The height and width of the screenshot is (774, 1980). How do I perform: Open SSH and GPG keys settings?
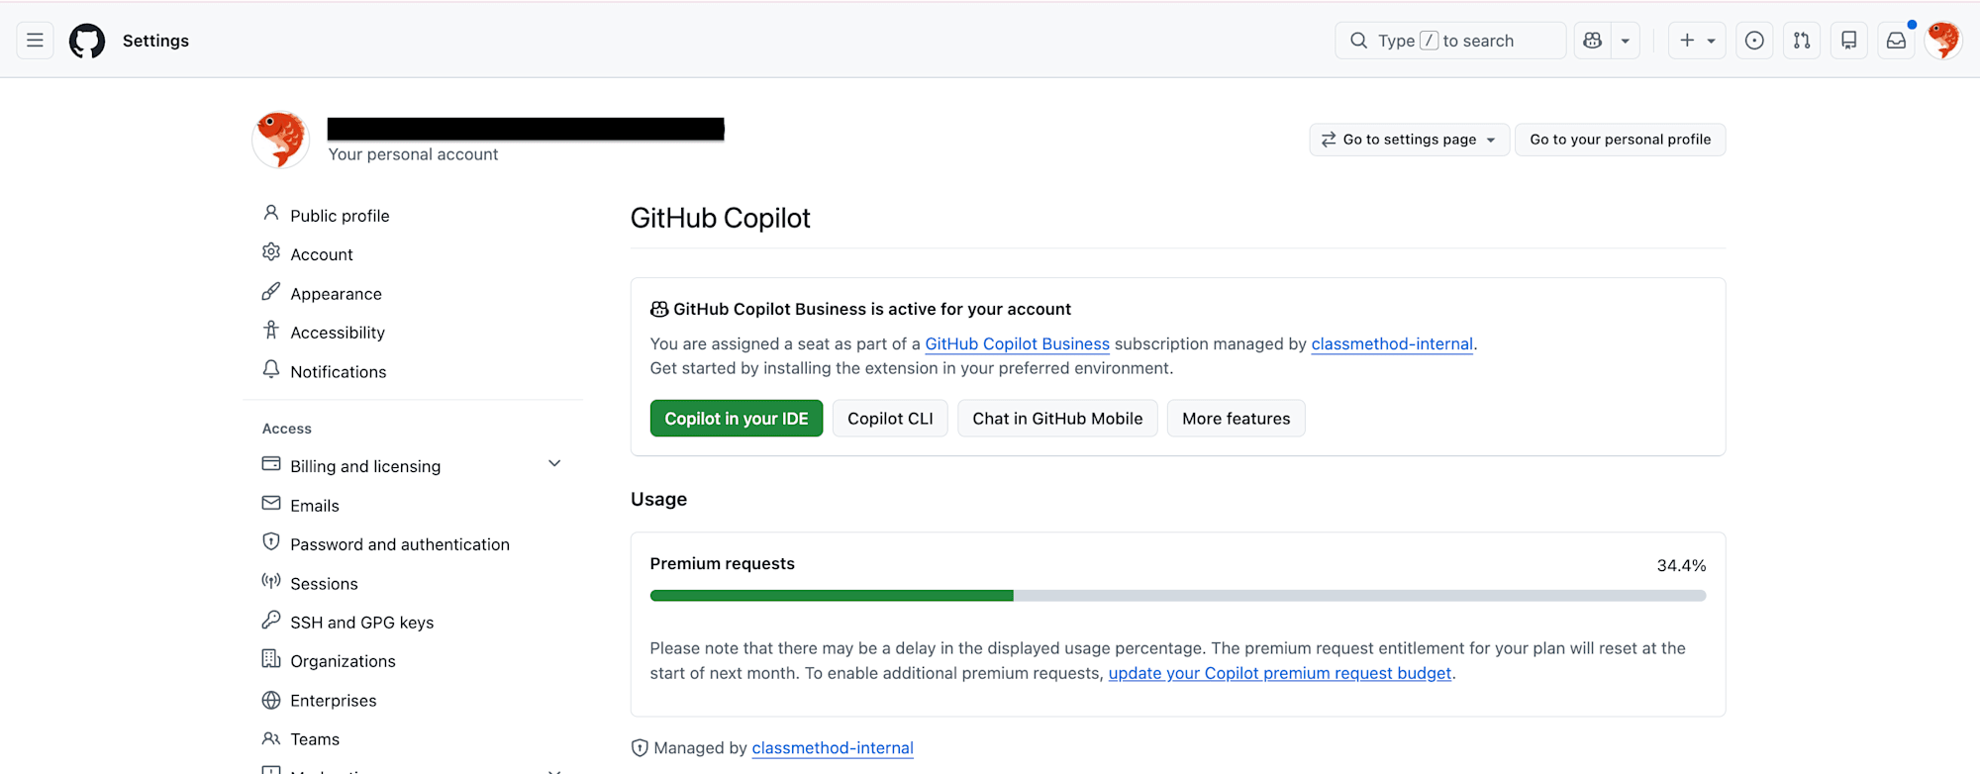click(x=361, y=623)
